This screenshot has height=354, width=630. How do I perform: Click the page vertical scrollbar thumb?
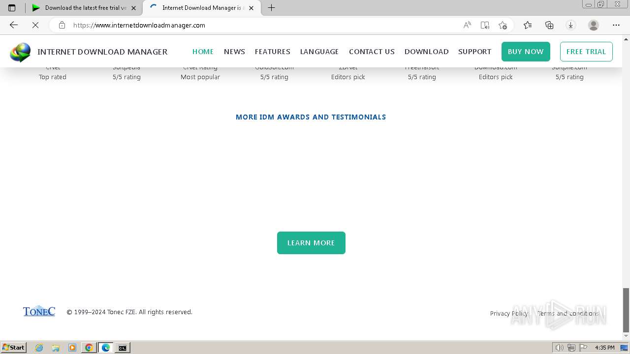coord(626,310)
